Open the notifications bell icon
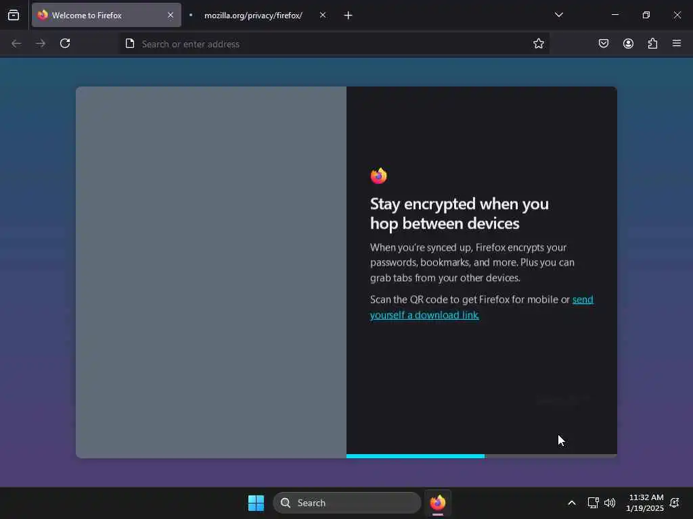The image size is (693, 519). click(675, 503)
